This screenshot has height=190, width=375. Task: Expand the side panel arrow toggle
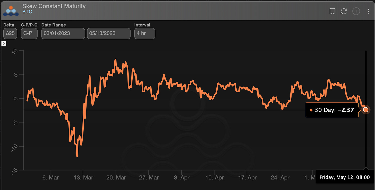pos(4,44)
